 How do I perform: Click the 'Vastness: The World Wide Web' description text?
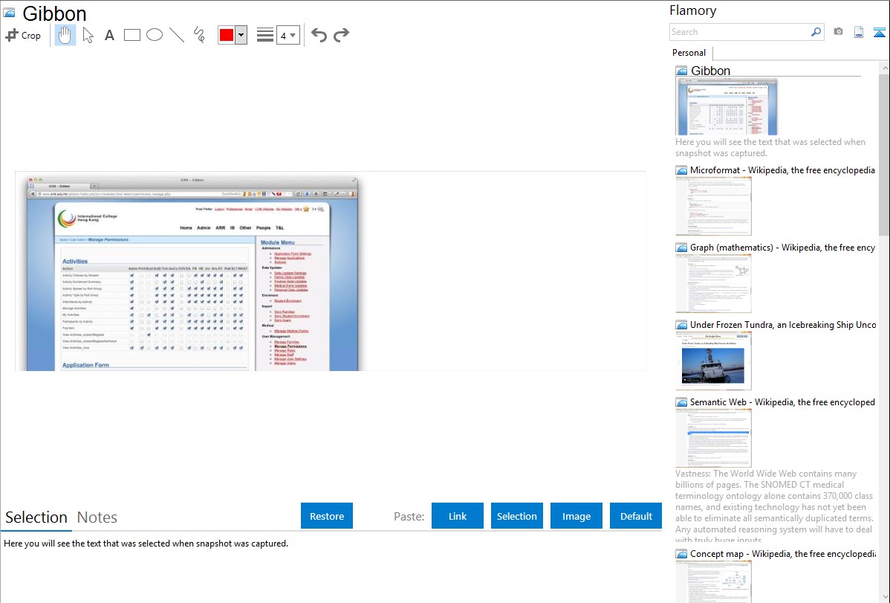tap(775, 507)
